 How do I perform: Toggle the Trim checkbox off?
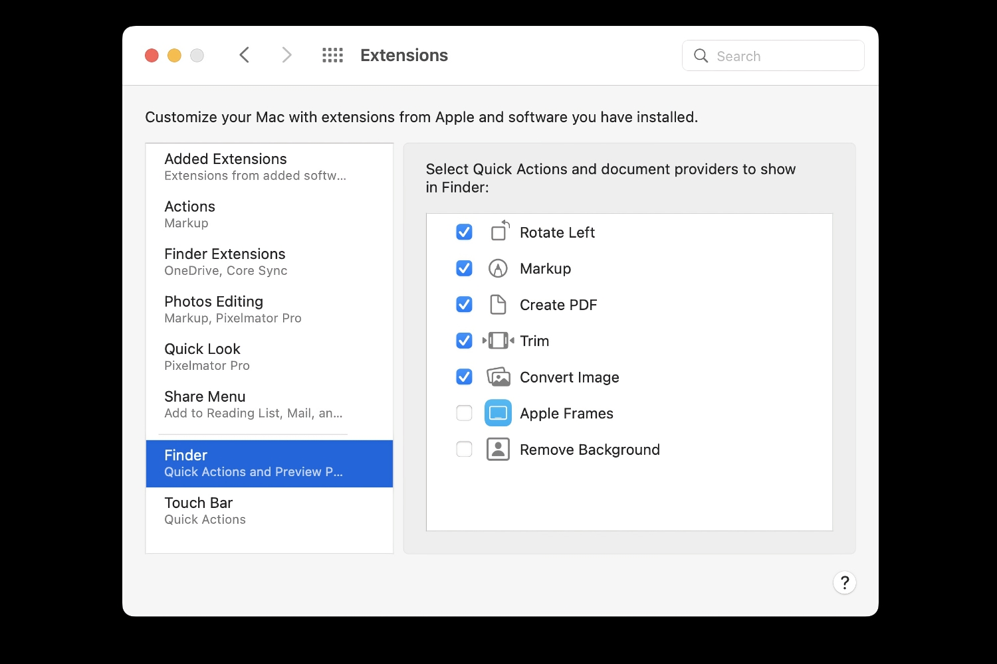464,341
